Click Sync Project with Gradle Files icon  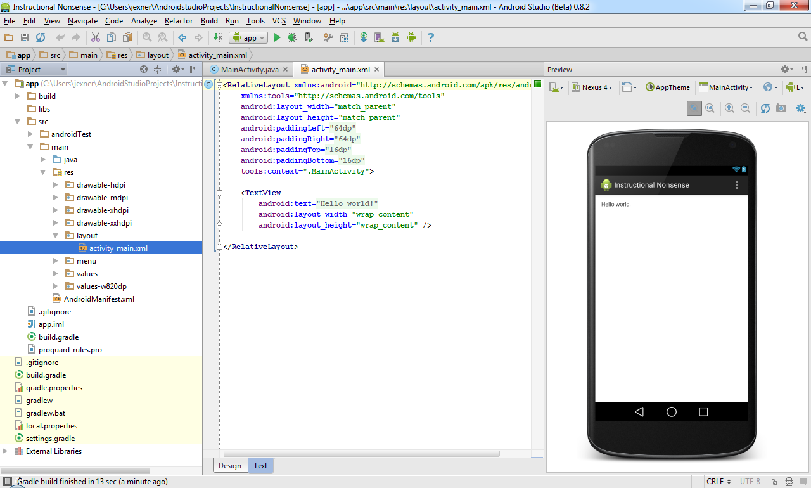[x=364, y=38]
